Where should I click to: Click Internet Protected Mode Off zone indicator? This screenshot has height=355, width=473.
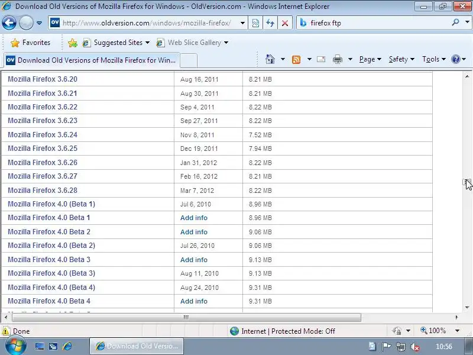coord(283,331)
